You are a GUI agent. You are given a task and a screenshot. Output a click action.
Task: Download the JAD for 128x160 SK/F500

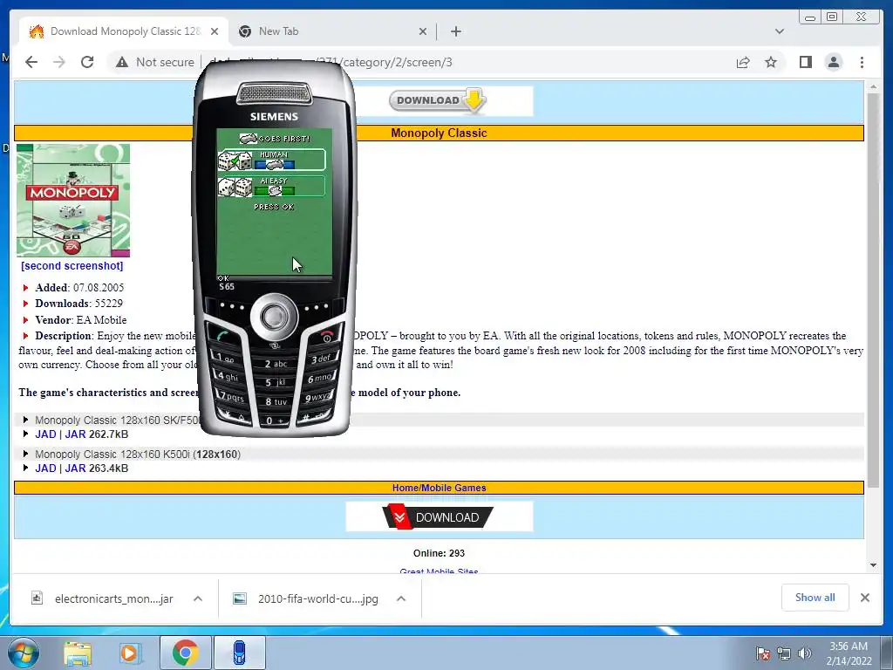point(45,434)
